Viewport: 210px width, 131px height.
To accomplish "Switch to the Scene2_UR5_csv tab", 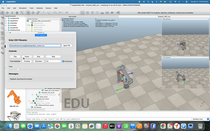I will tap(164, 17).
